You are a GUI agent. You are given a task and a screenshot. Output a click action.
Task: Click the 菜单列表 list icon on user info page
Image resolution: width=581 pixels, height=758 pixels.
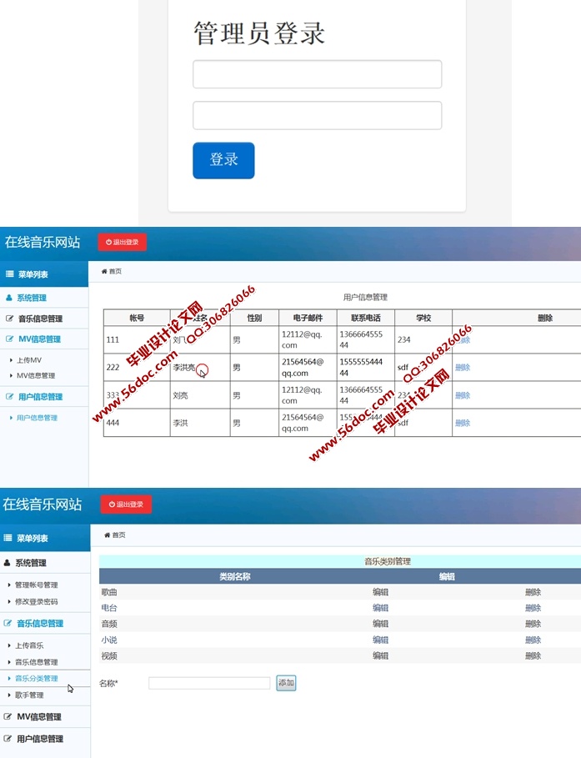click(9, 274)
